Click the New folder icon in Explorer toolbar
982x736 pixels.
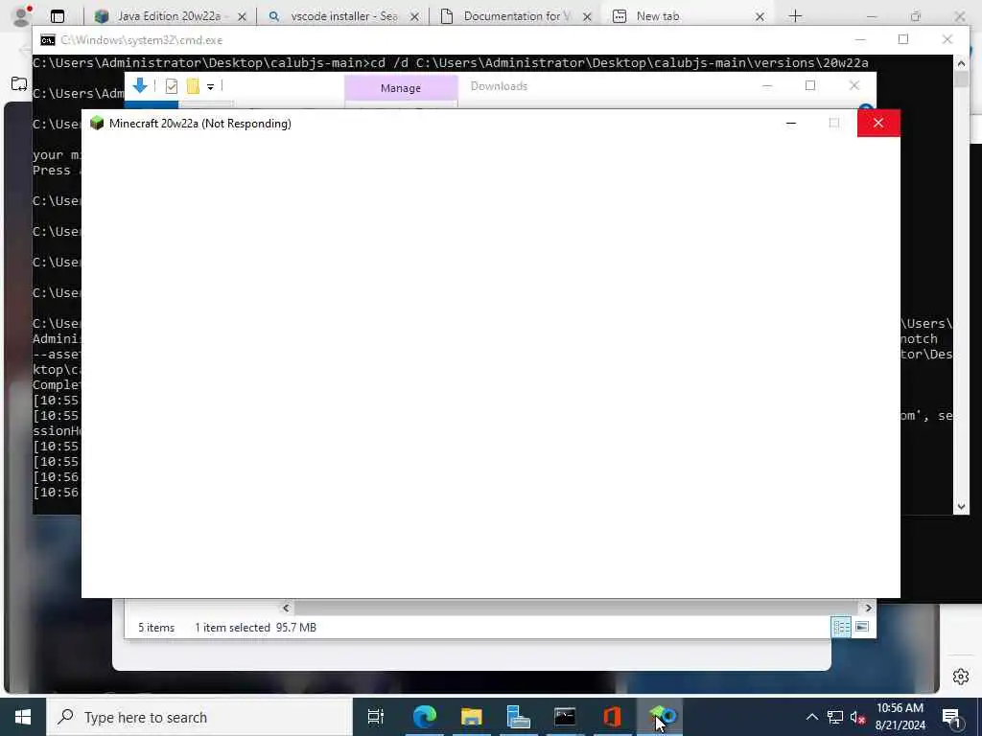[x=193, y=85]
